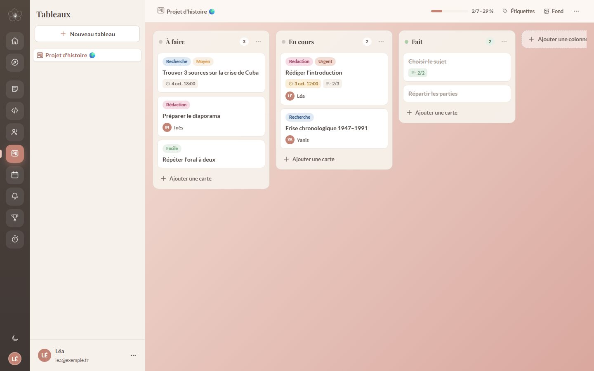Open the Home icon in sidebar
The image size is (594, 371).
(x=15, y=41)
